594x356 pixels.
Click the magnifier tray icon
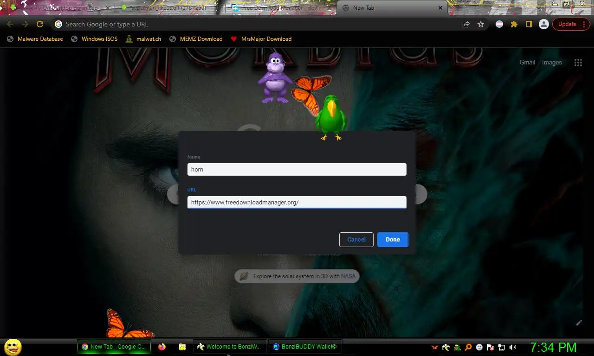click(468, 347)
